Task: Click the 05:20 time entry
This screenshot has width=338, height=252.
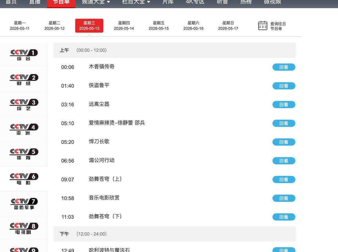Action: (x=68, y=142)
